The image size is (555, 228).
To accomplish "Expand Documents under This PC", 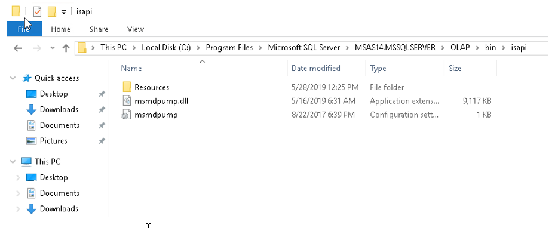I will [x=18, y=193].
